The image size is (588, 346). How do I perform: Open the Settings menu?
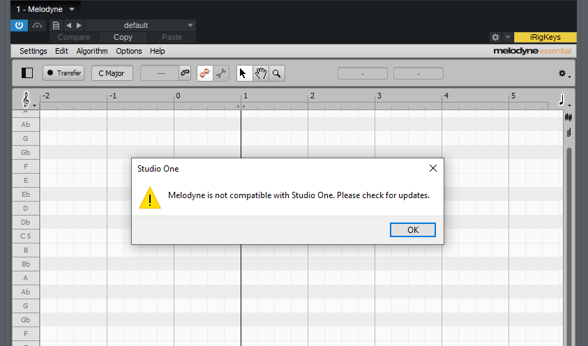(33, 51)
